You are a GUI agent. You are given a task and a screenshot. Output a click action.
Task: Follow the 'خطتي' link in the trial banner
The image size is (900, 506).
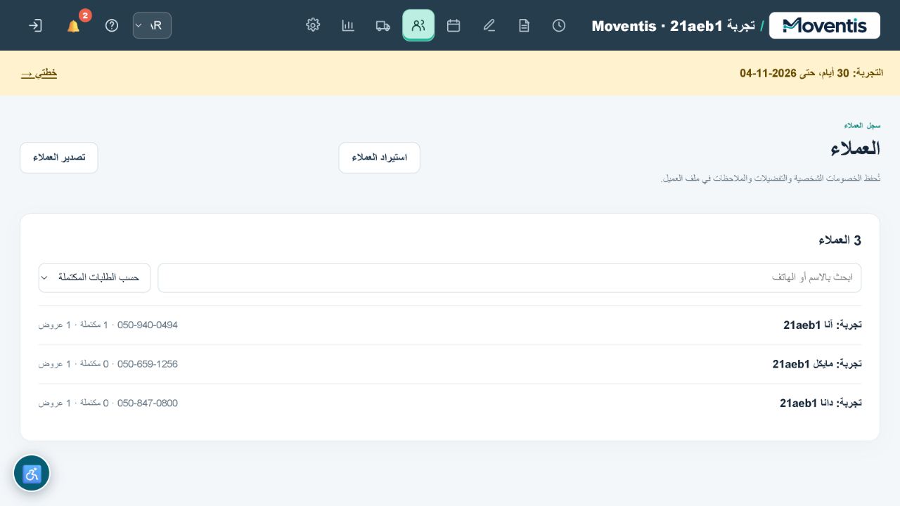(39, 73)
